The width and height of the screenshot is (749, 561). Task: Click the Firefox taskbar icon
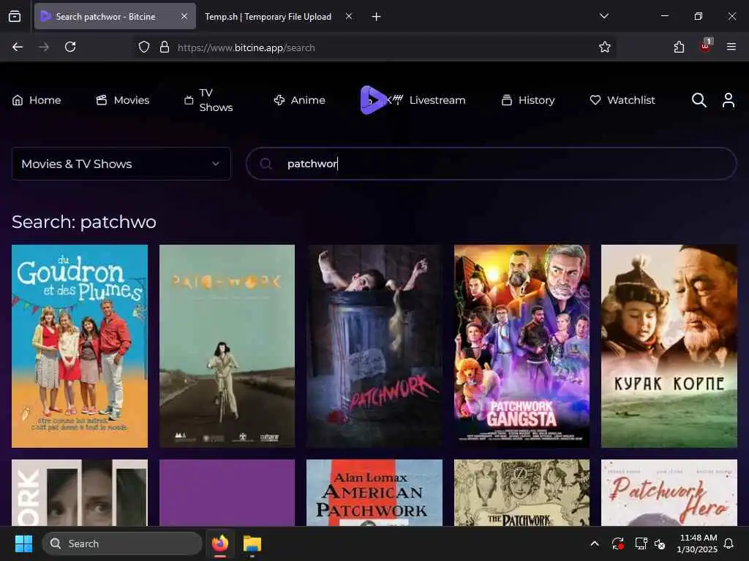tap(220, 543)
